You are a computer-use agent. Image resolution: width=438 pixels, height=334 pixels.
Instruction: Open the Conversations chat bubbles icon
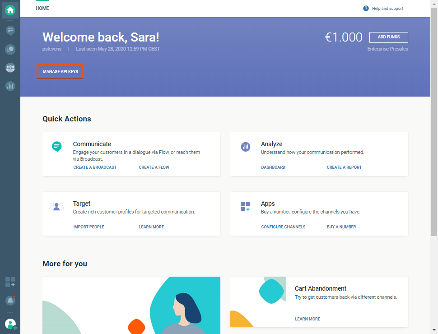coord(10,49)
